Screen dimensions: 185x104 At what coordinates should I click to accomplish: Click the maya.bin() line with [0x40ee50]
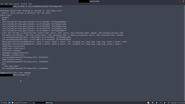coord(25,62)
